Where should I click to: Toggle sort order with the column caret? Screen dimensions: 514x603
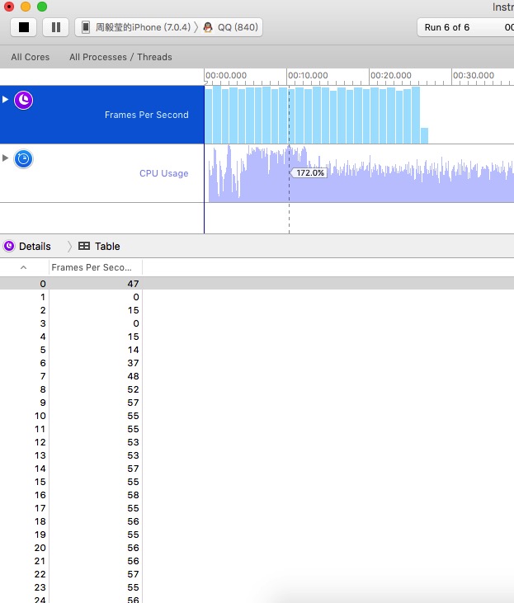(23, 267)
